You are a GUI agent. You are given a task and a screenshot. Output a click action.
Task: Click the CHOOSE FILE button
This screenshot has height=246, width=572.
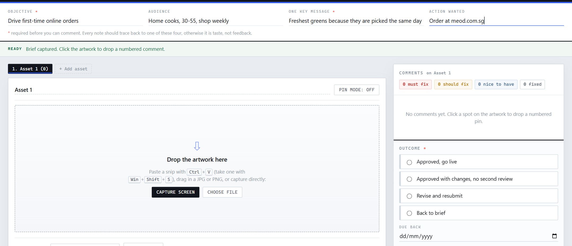tap(222, 192)
